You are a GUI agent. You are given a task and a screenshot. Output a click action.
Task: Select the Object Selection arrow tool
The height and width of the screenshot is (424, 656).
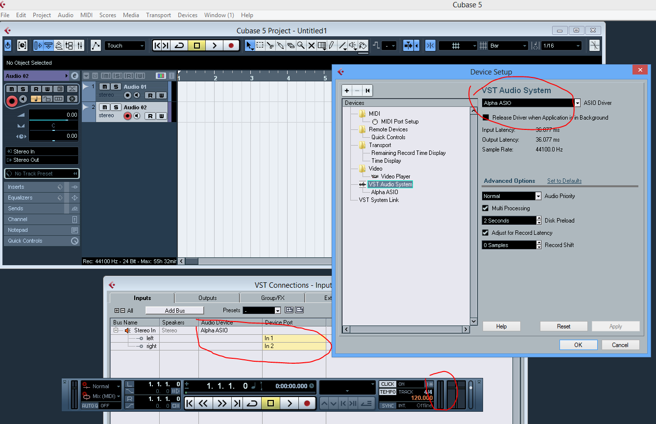click(250, 46)
